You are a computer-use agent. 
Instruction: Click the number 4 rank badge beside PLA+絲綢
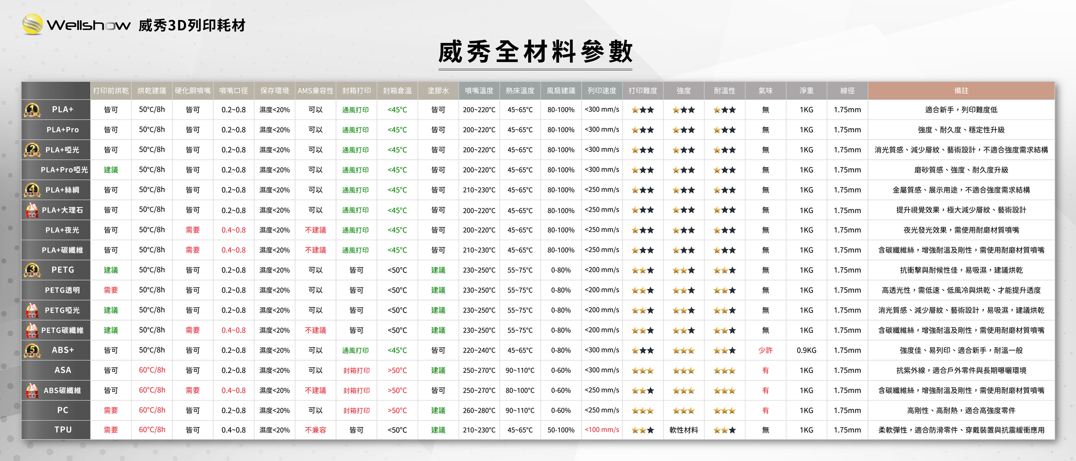(x=32, y=190)
